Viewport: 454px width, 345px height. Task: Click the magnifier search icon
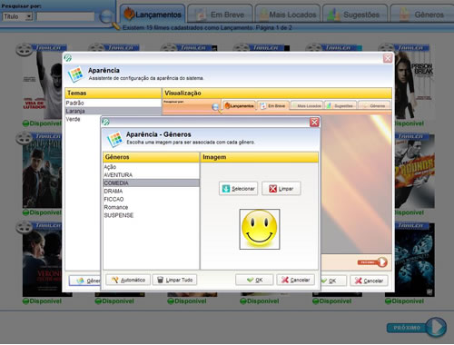106,16
